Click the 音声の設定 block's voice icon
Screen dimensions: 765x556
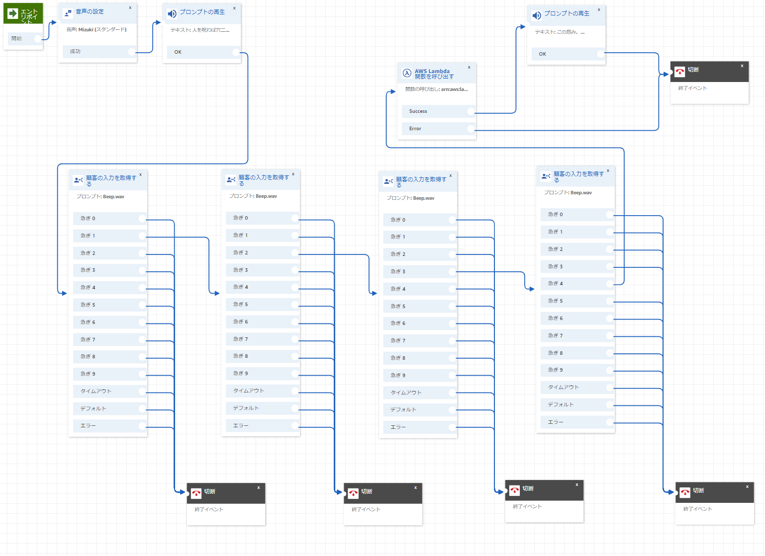click(x=68, y=13)
